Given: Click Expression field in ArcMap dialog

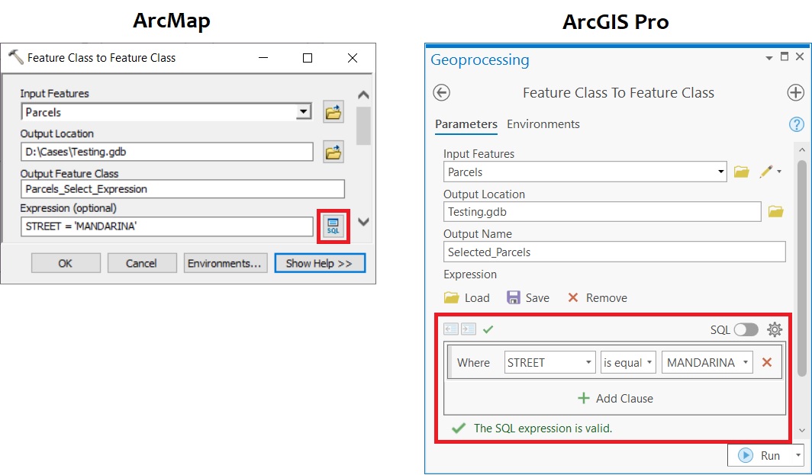Looking at the screenshot, I should pos(166,226).
